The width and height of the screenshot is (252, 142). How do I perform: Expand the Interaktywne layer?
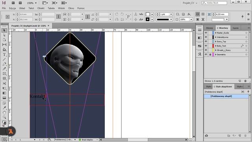click(x=215, y=37)
